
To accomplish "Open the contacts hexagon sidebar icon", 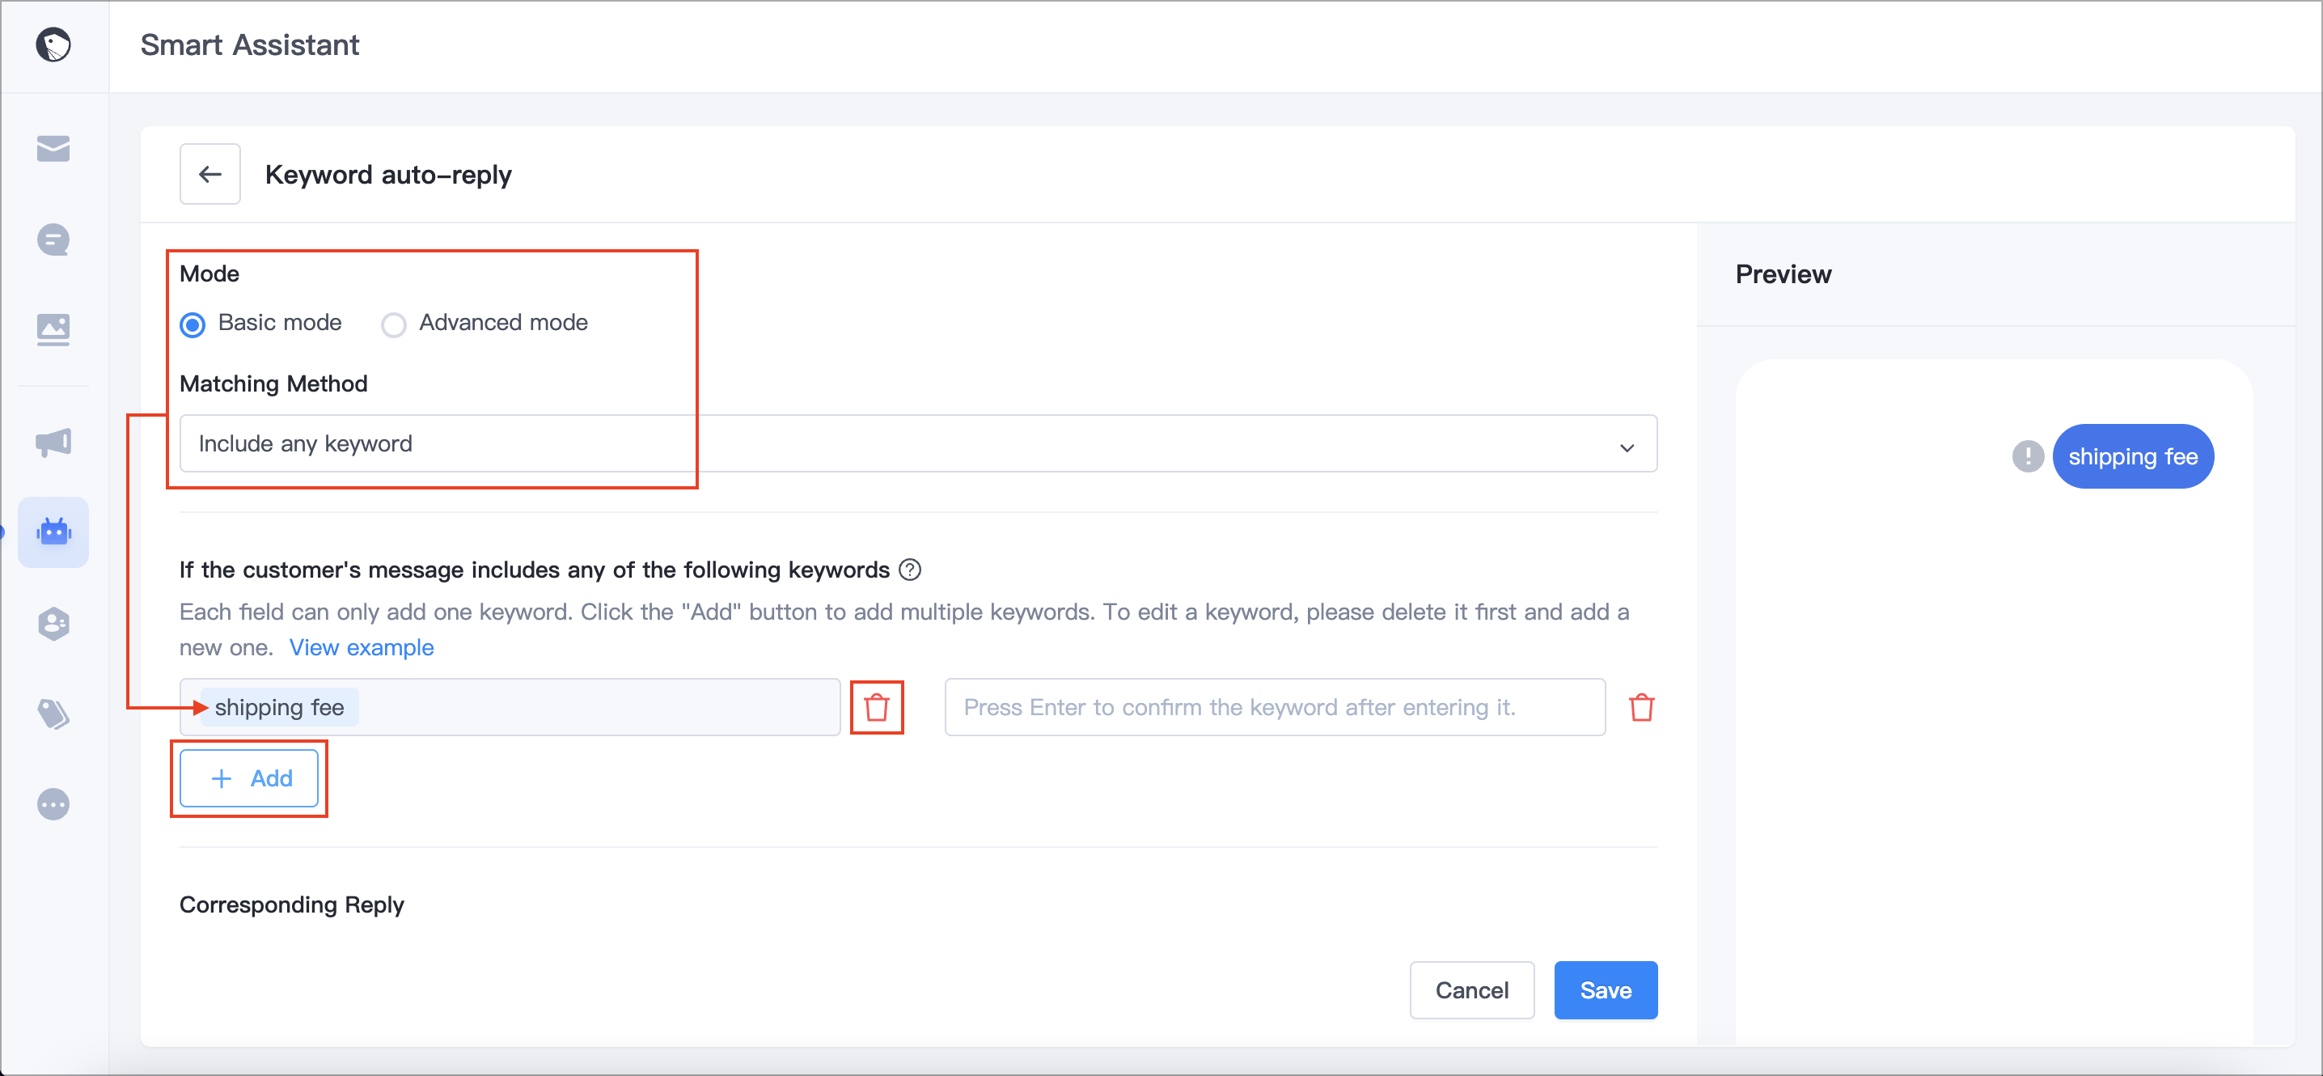I will coord(53,623).
